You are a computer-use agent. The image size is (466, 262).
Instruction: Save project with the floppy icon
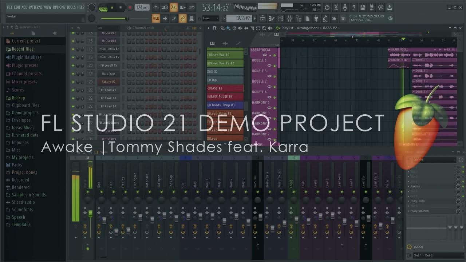click(363, 7)
